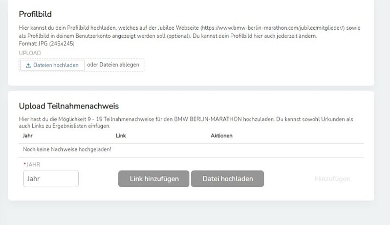Click the JAHR label above the input
The height and width of the screenshot is (225, 390).
click(33, 164)
